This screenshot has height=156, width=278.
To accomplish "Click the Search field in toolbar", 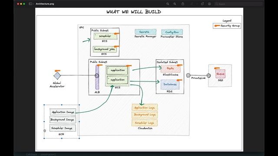I will [x=238, y=4].
